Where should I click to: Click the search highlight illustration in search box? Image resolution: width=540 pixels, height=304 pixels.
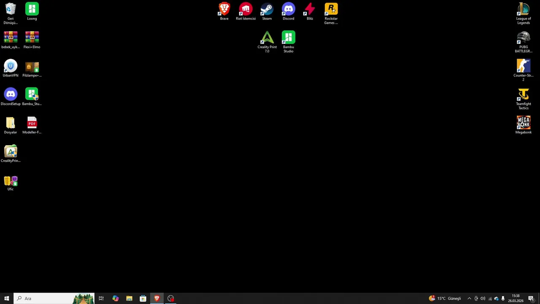pyautogui.click(x=83, y=299)
